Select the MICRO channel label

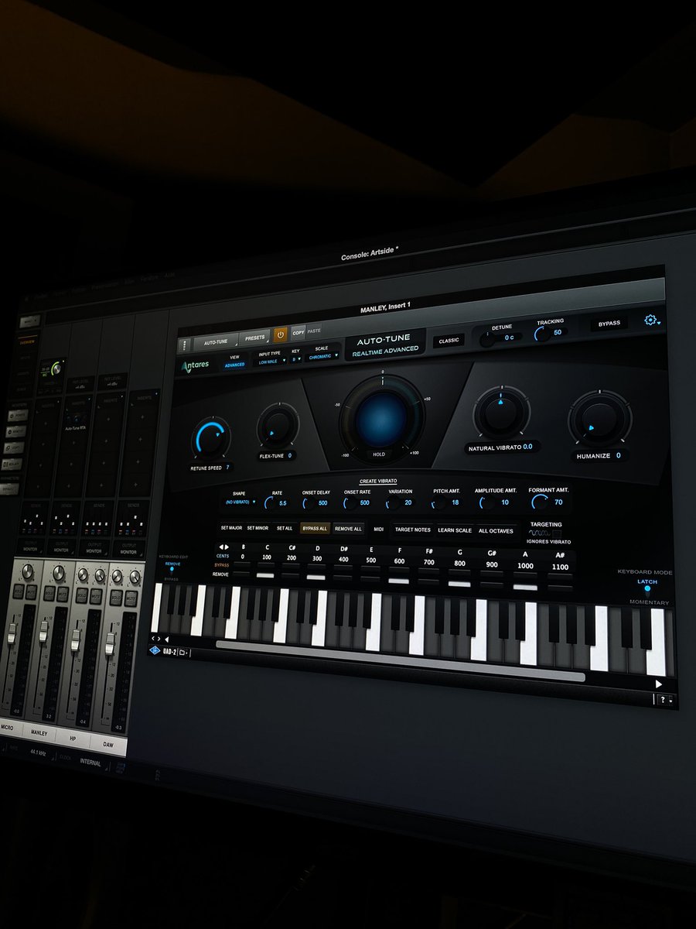tap(8, 729)
